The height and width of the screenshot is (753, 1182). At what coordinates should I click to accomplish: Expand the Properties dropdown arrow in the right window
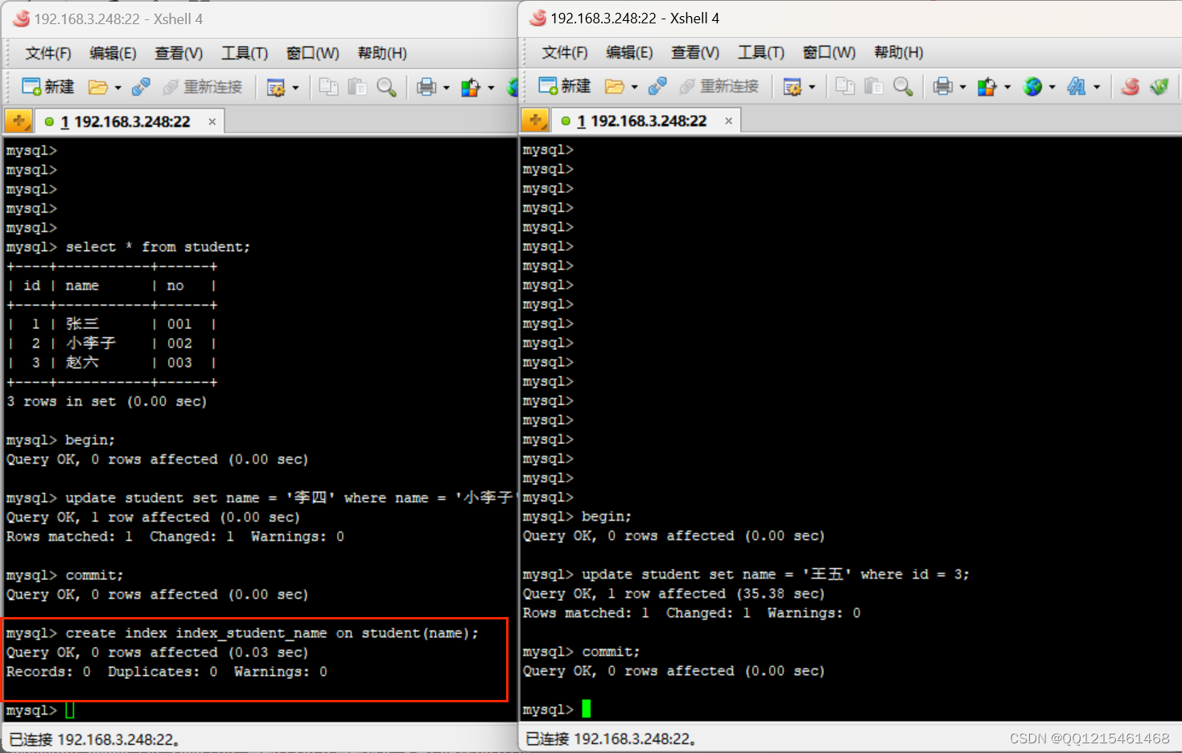point(812,87)
